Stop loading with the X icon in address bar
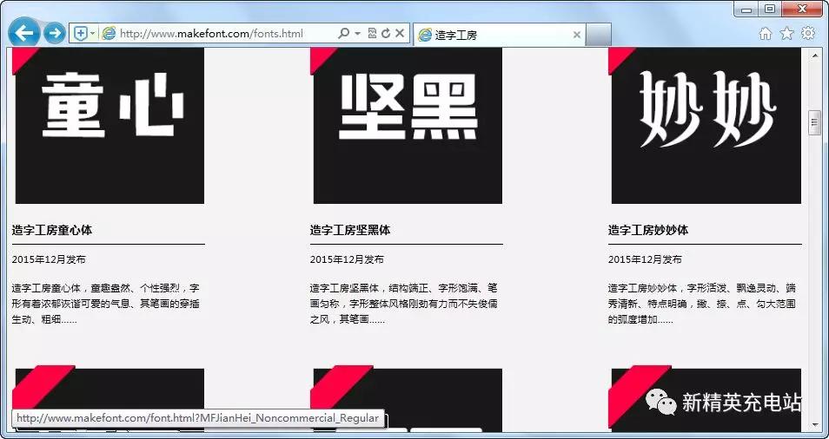The width and height of the screenshot is (829, 439). [x=400, y=33]
